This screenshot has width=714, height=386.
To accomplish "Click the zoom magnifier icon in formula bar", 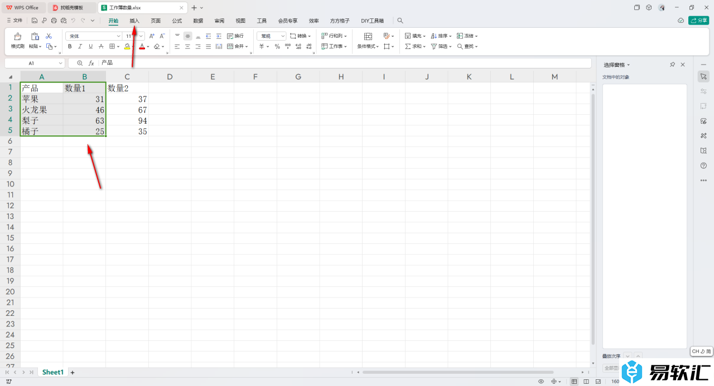I will 80,63.
